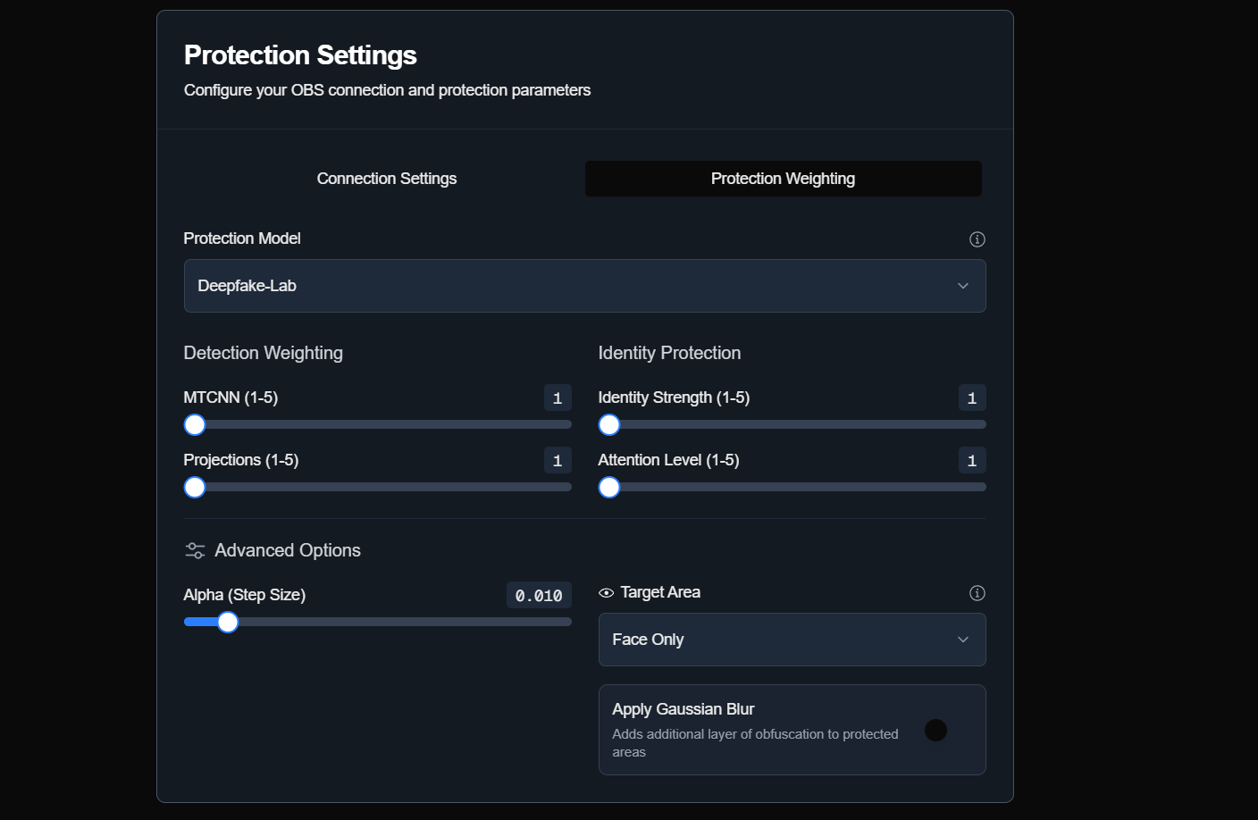
Task: Switch to the Connection Settings tab
Action: [387, 179]
